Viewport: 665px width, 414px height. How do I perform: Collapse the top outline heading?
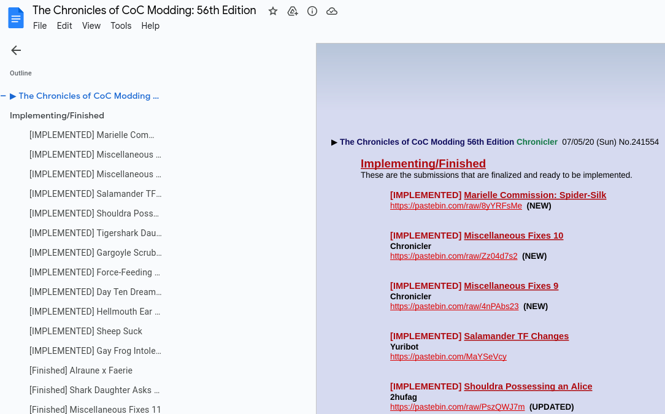(4, 96)
